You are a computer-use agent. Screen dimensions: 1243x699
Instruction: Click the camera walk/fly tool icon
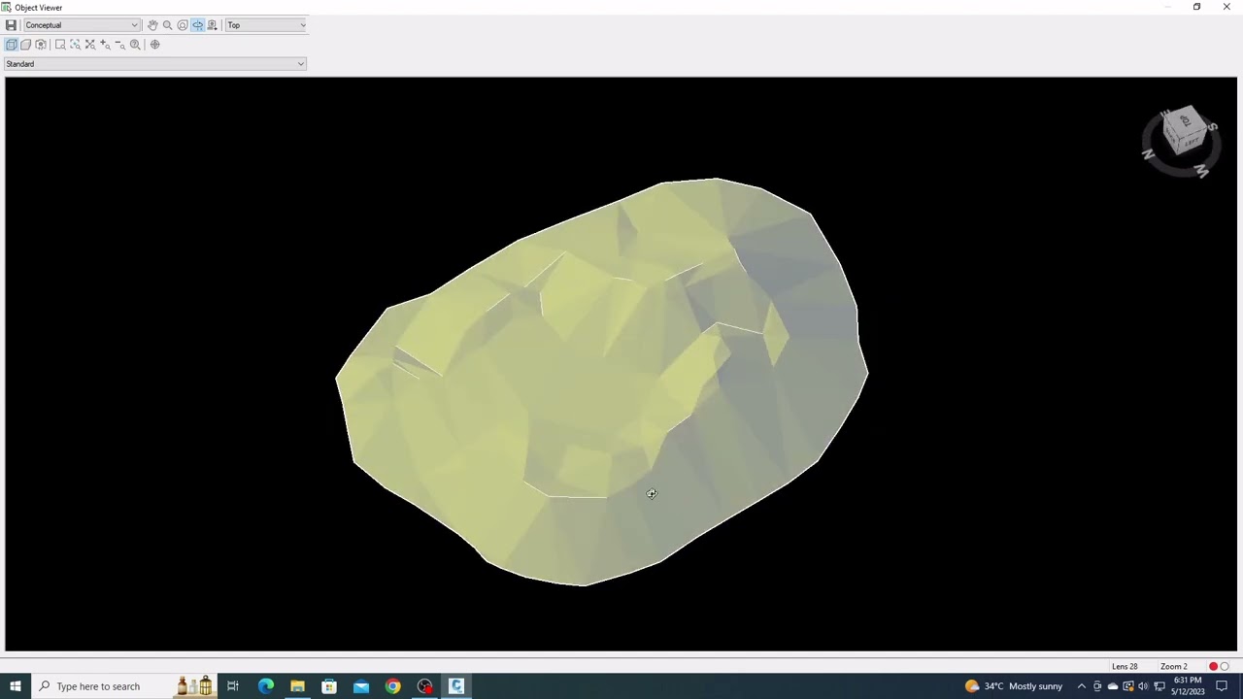(x=212, y=25)
